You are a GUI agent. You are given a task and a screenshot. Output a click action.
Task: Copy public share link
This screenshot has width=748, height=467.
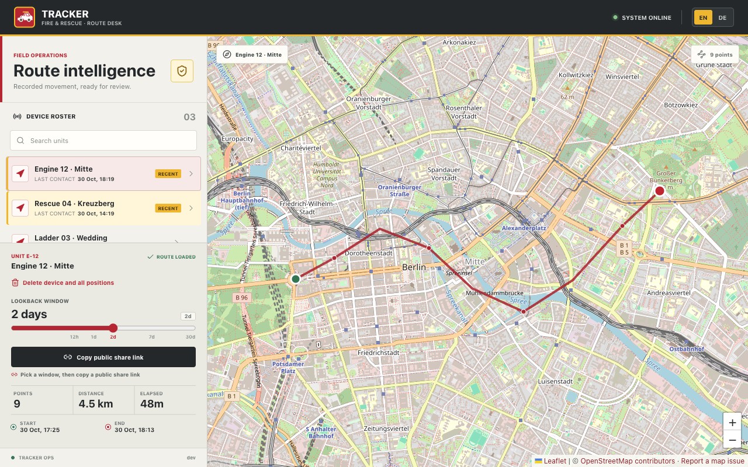tap(103, 357)
